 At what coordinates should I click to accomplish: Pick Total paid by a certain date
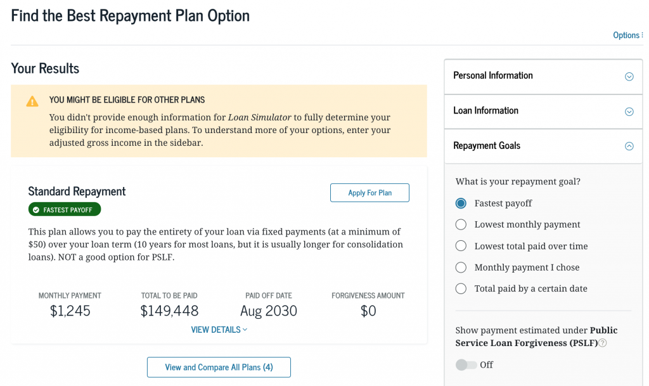coord(461,288)
